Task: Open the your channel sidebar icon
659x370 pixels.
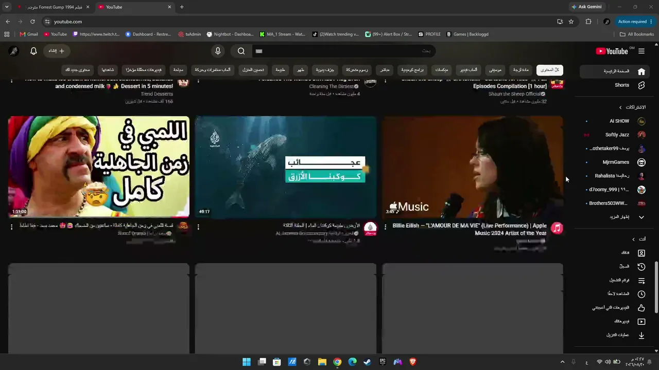Action: 641,253
